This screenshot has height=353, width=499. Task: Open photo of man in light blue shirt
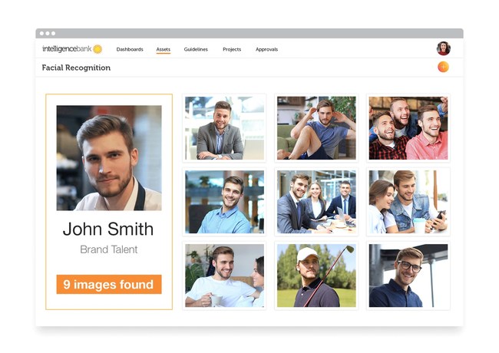224,202
